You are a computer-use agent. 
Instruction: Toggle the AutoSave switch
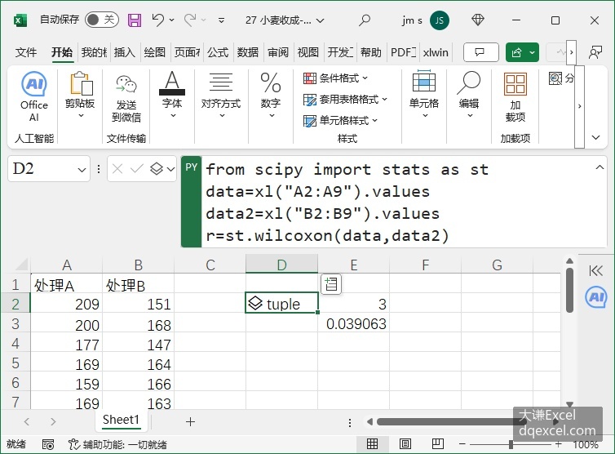pos(102,20)
